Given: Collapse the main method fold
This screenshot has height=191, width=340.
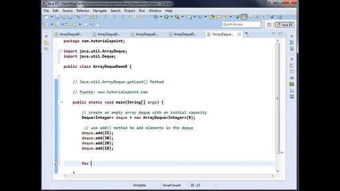Looking at the screenshot, I should [62, 102].
